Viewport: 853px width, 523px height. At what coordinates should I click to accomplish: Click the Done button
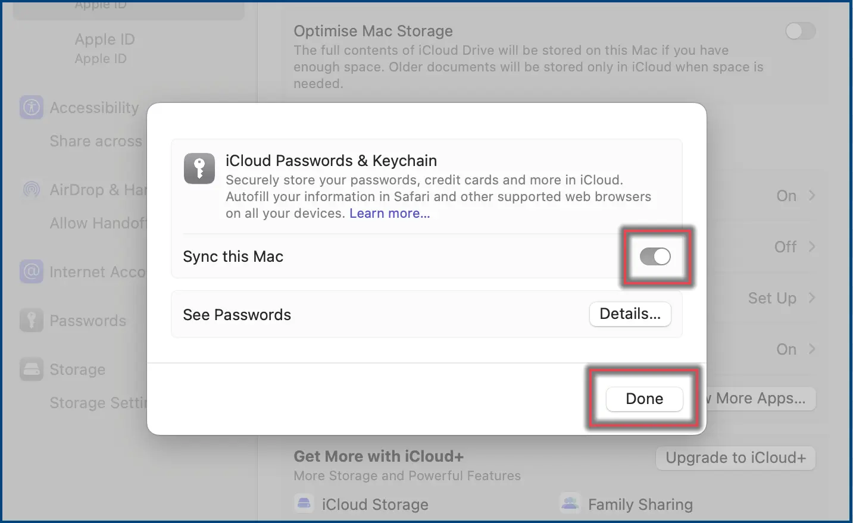point(645,399)
